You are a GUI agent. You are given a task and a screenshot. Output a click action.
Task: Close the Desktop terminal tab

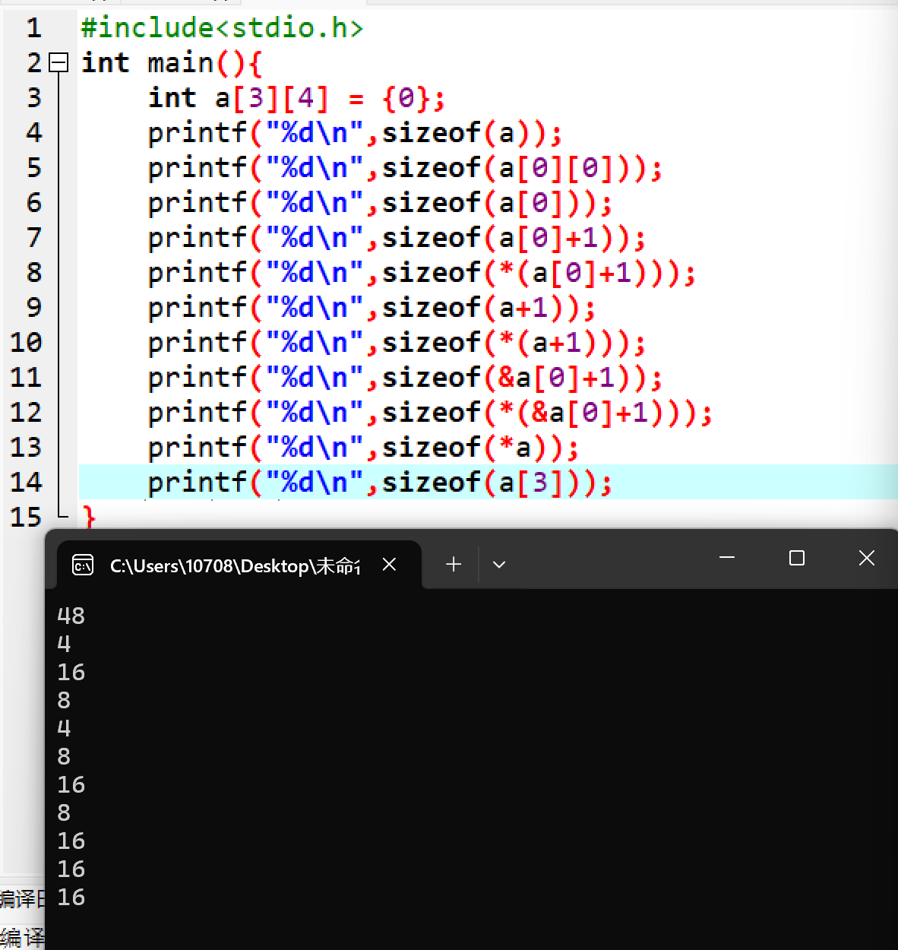coord(389,564)
